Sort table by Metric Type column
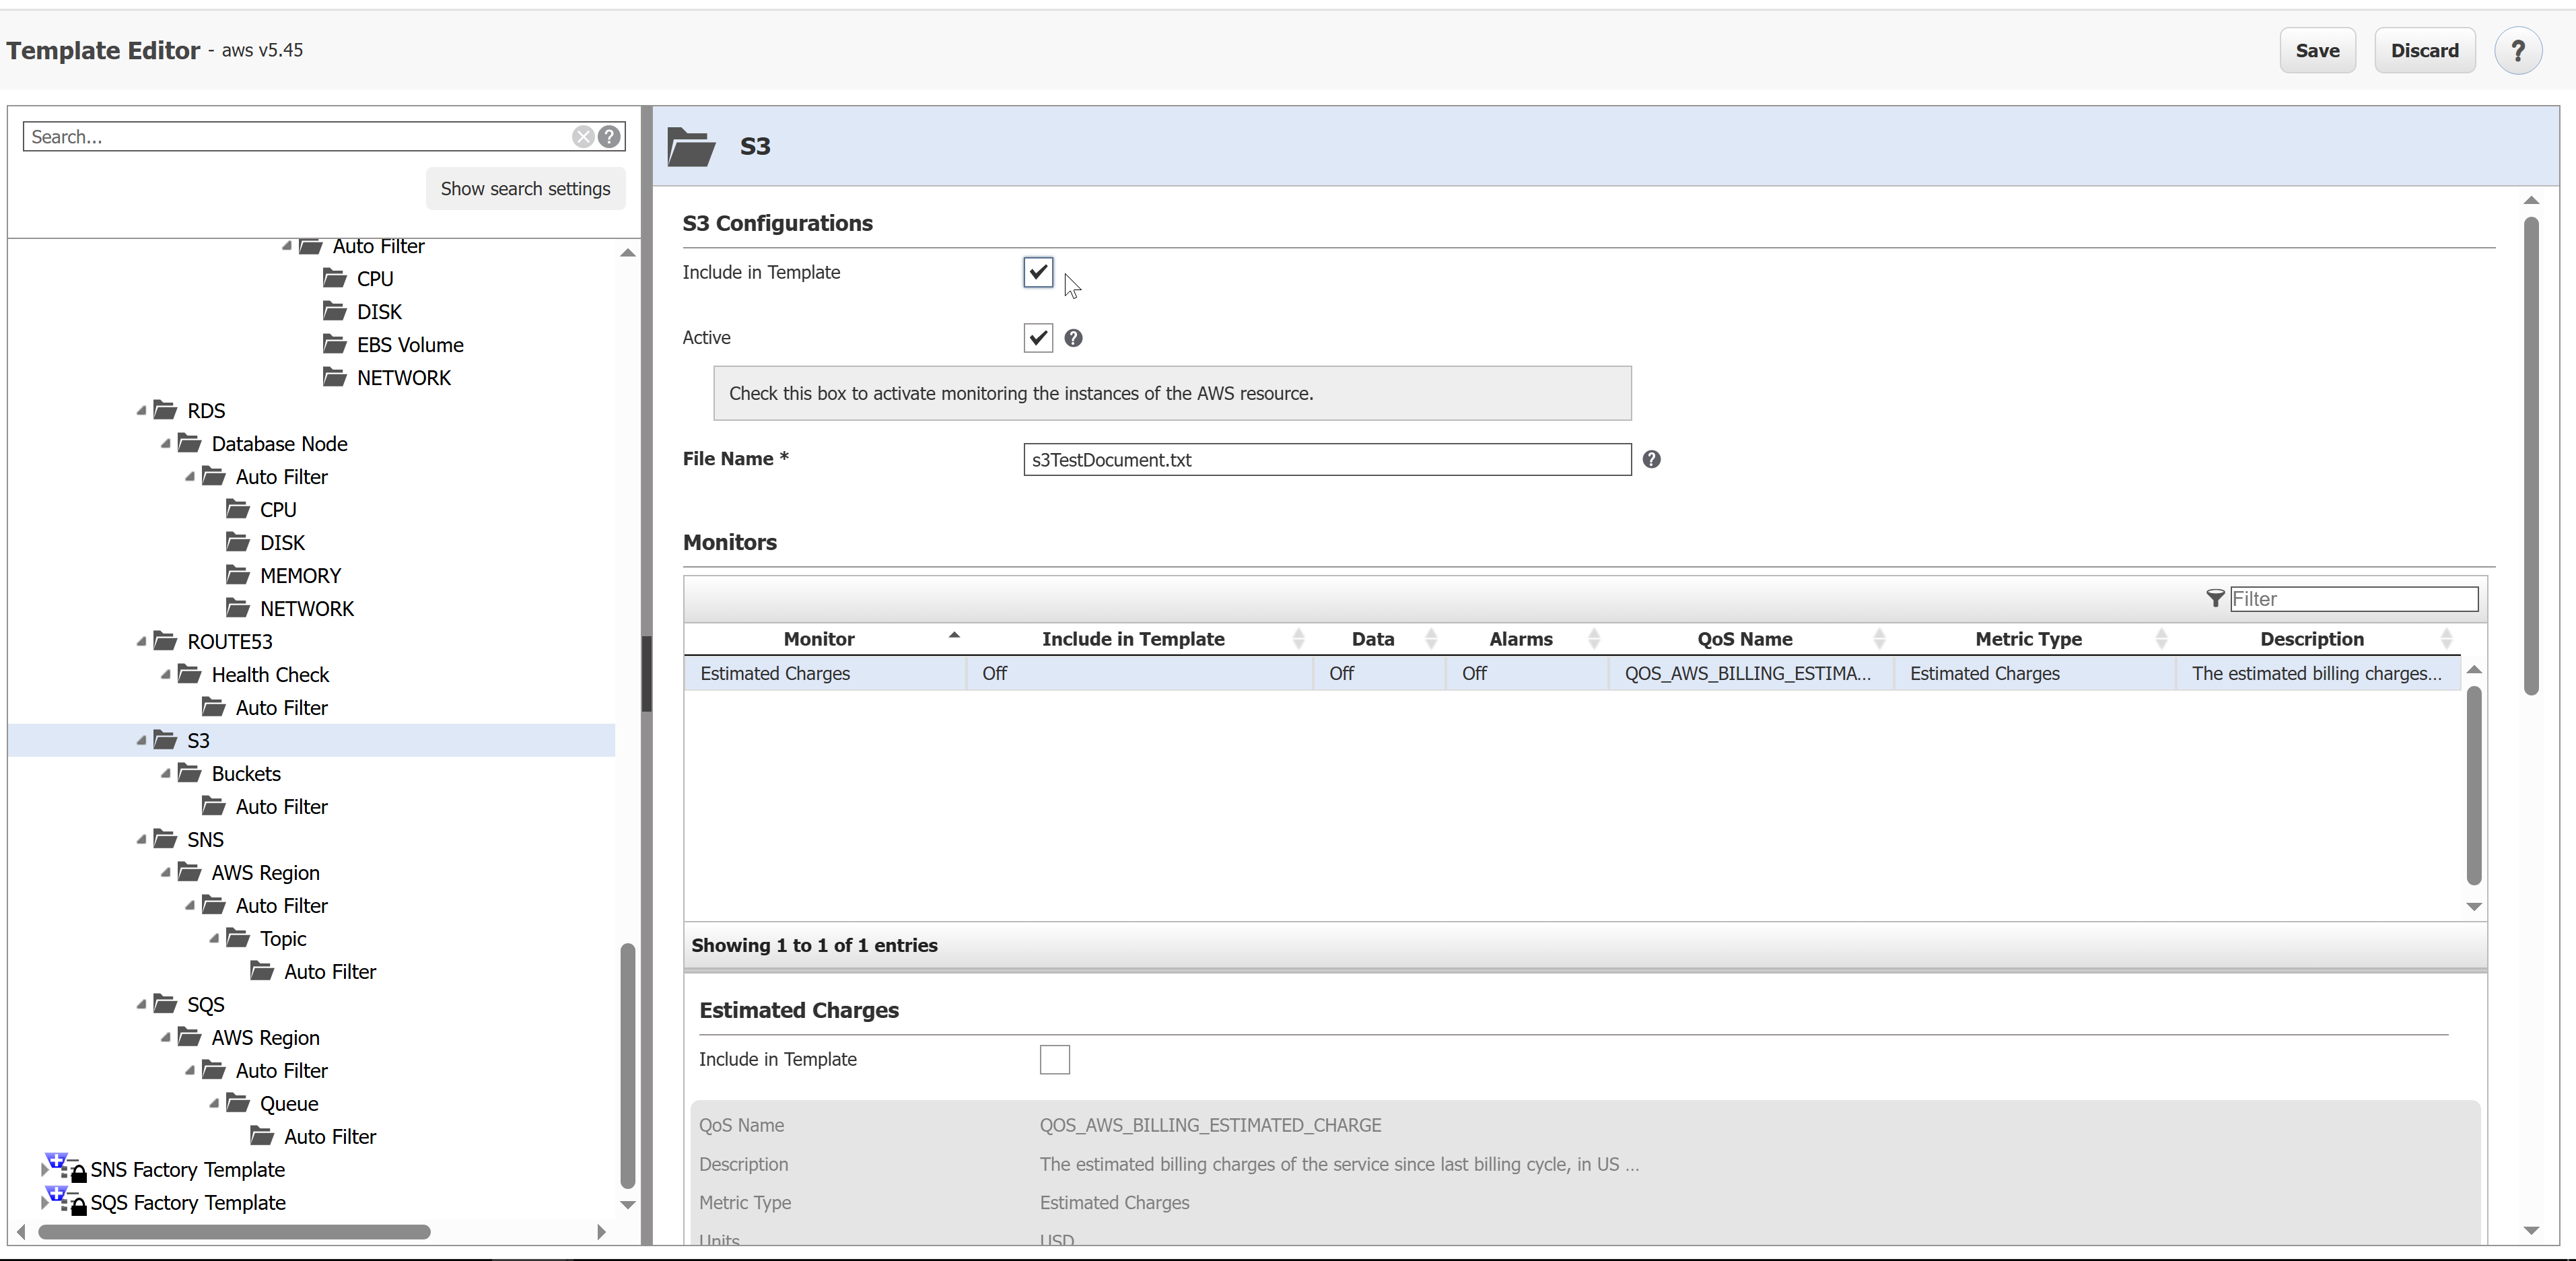 [x=2028, y=639]
